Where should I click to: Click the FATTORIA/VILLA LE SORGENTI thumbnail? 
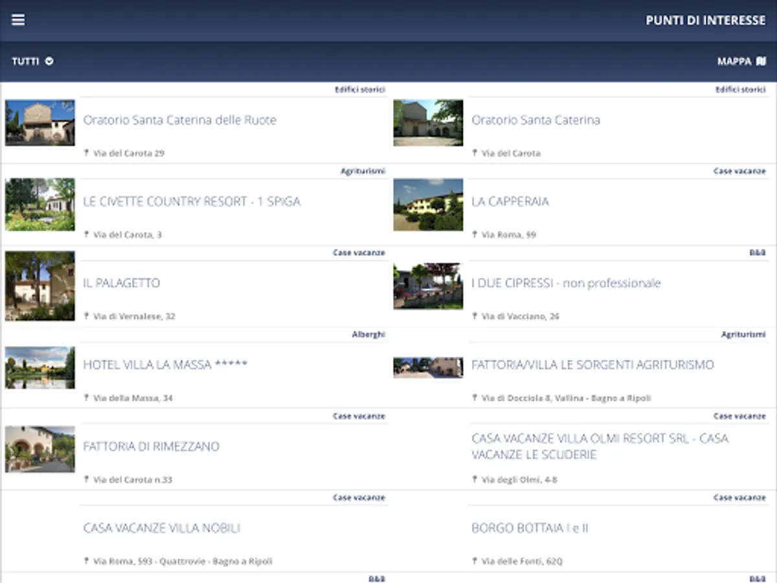click(x=428, y=367)
